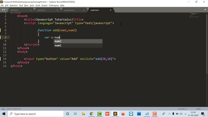
Task: Open the Selection menu
Action: click(x=14, y=6)
